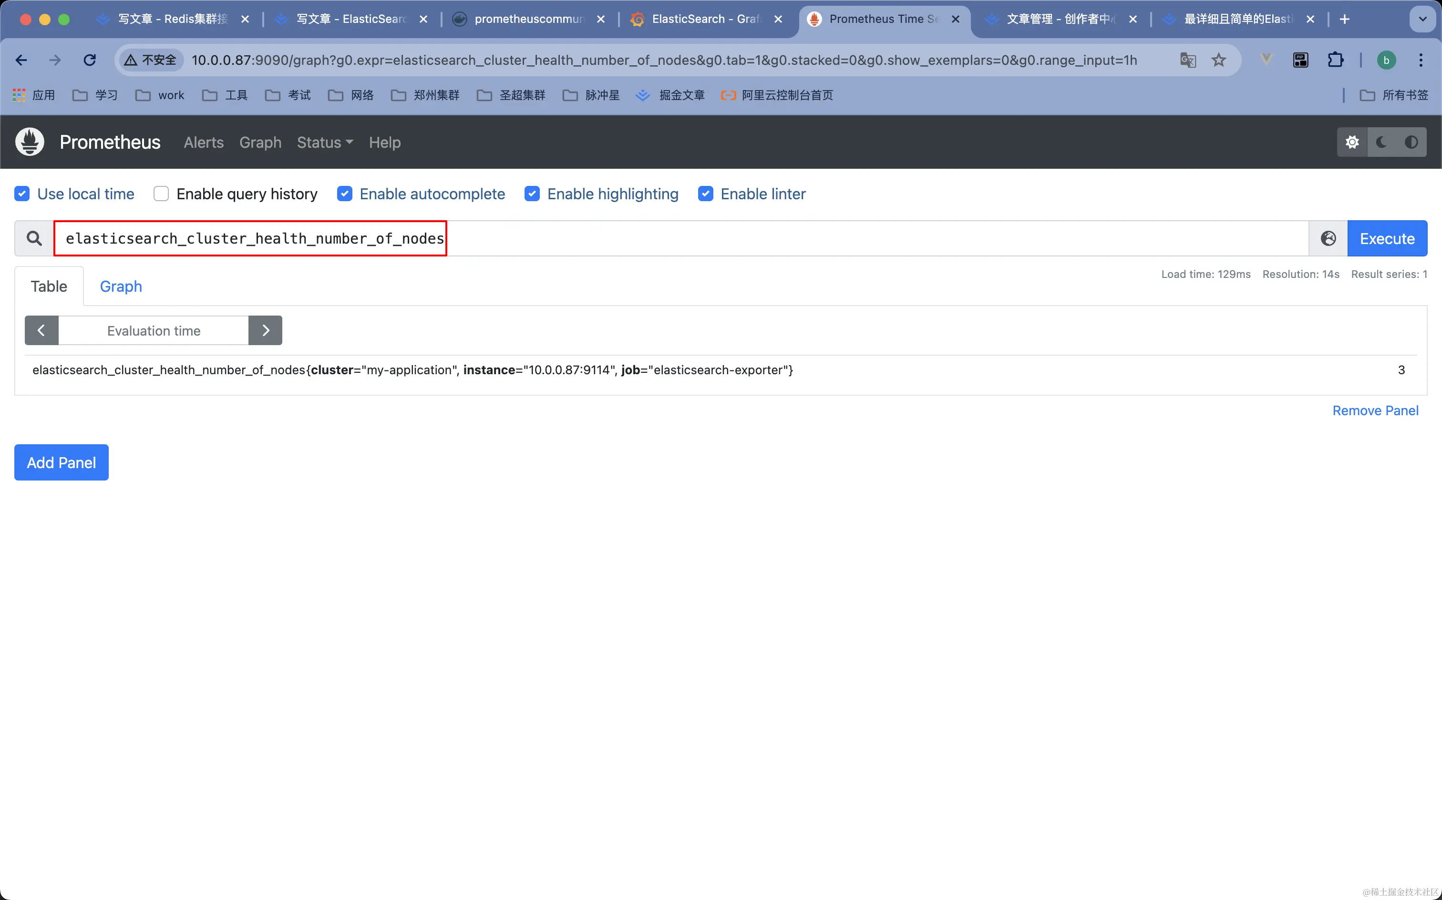This screenshot has height=900, width=1442.
Task: Select the light theme sun icon
Action: pyautogui.click(x=1352, y=142)
